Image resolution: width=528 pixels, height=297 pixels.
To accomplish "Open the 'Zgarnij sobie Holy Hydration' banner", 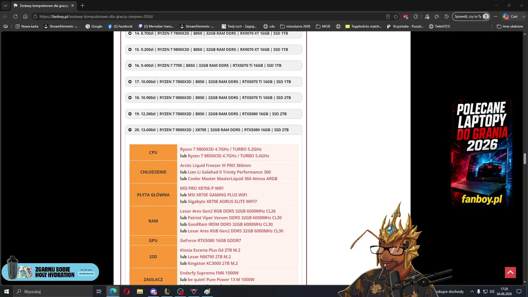I will coord(50,271).
